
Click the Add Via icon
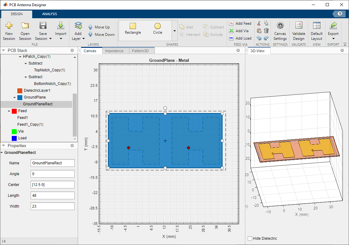[x=231, y=31]
